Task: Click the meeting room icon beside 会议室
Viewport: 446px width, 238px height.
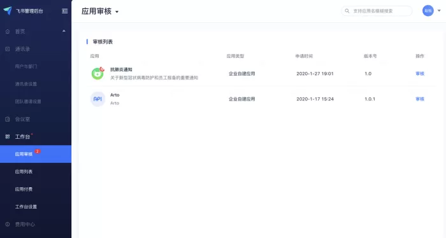Action: (x=8, y=119)
